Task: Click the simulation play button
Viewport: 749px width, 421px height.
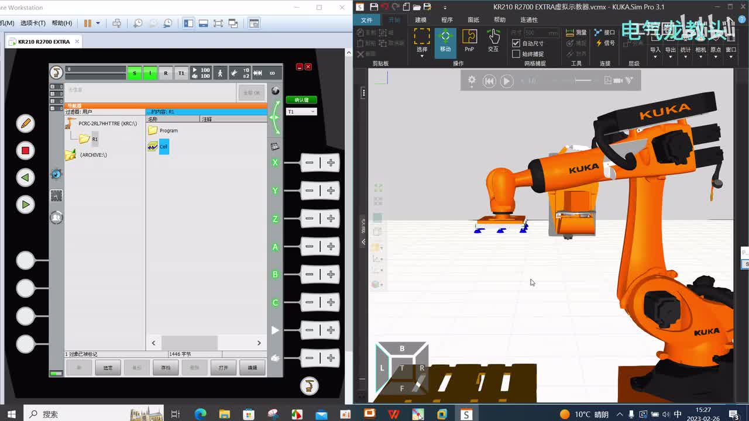Action: coord(507,81)
